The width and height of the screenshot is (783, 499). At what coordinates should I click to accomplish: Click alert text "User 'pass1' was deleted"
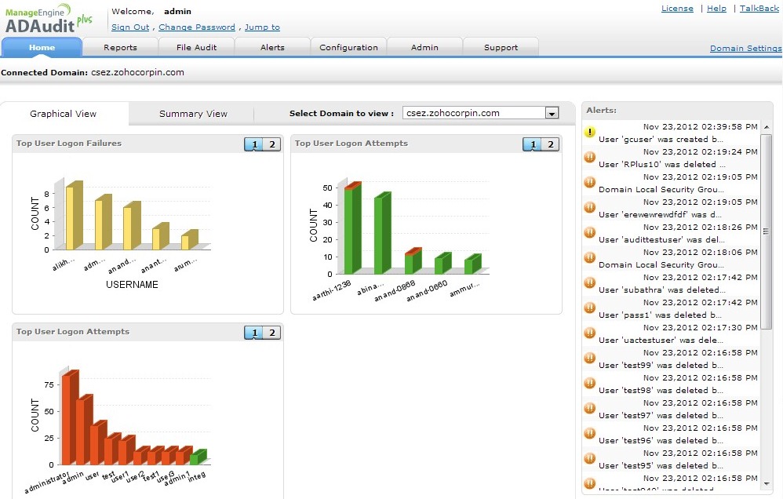click(x=660, y=315)
